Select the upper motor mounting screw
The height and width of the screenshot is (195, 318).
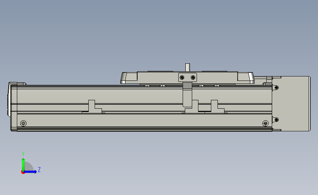pos(277,87)
